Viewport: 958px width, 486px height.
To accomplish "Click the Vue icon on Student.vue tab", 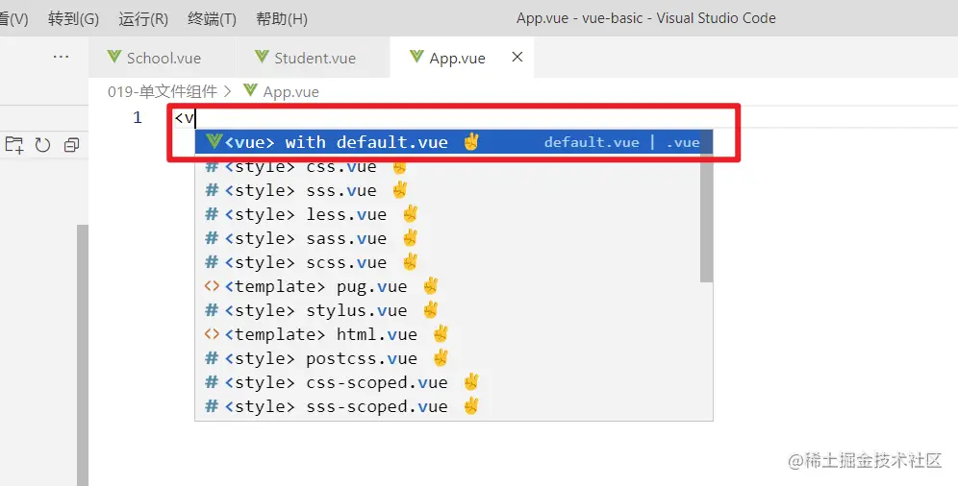I will pos(262,57).
